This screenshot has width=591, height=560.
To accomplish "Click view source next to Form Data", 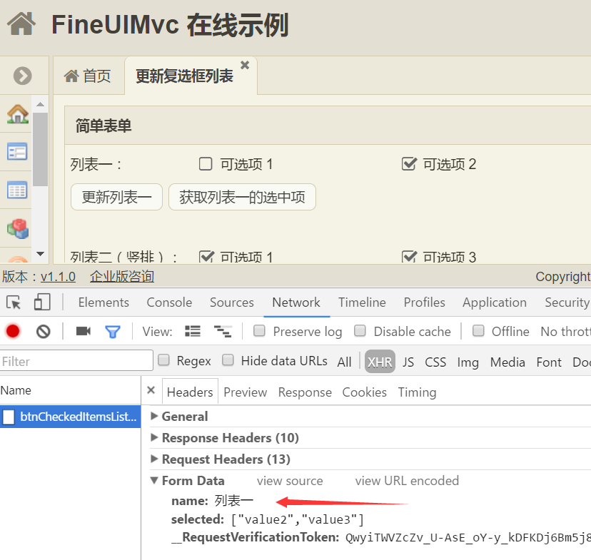I will click(290, 481).
